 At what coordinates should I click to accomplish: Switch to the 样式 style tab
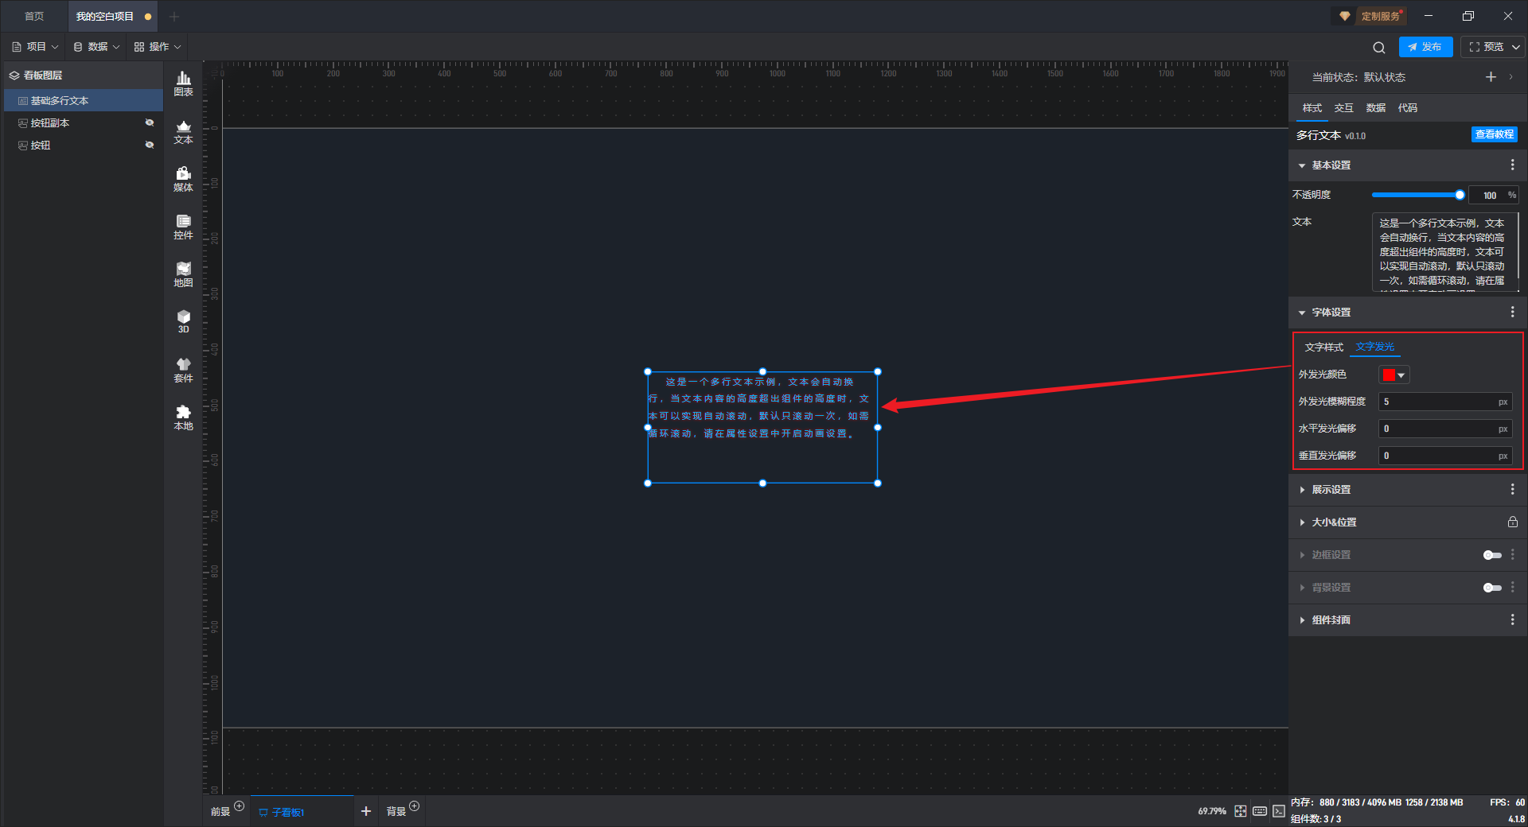point(1312,108)
